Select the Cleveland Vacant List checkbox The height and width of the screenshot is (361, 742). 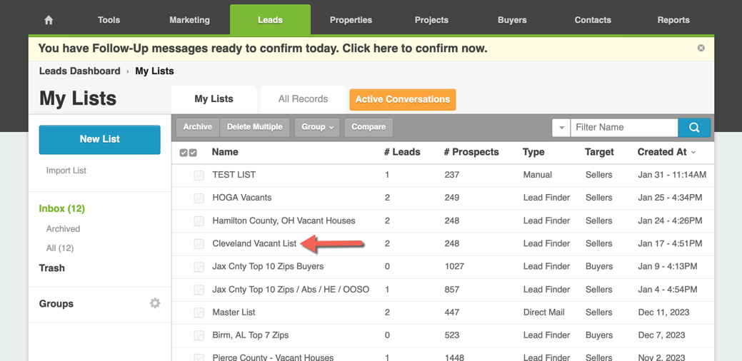pyautogui.click(x=199, y=244)
